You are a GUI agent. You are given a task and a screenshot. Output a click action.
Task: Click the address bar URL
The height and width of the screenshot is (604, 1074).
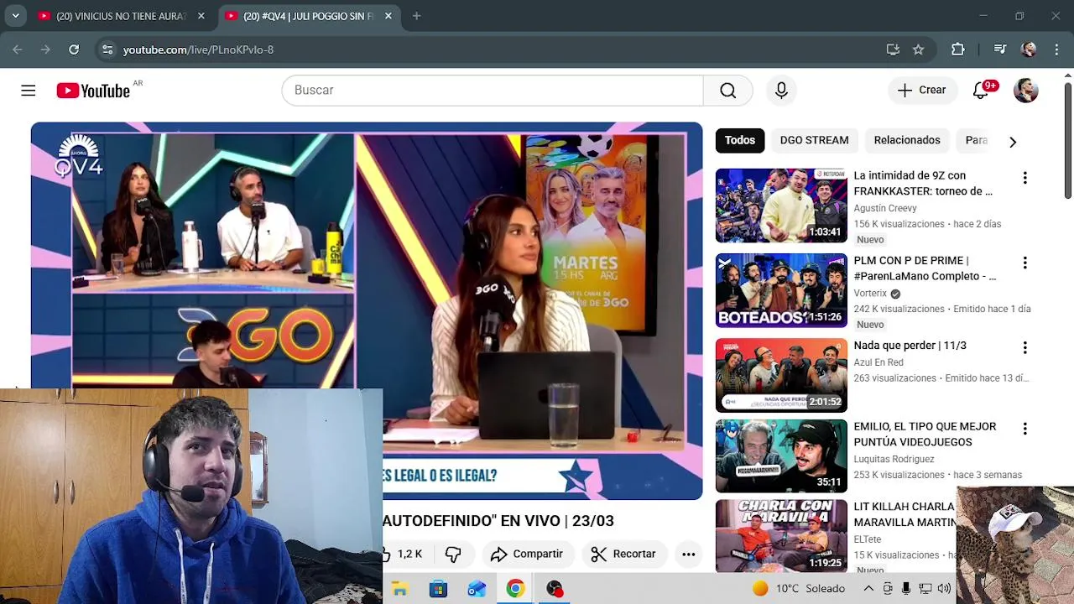click(x=198, y=49)
